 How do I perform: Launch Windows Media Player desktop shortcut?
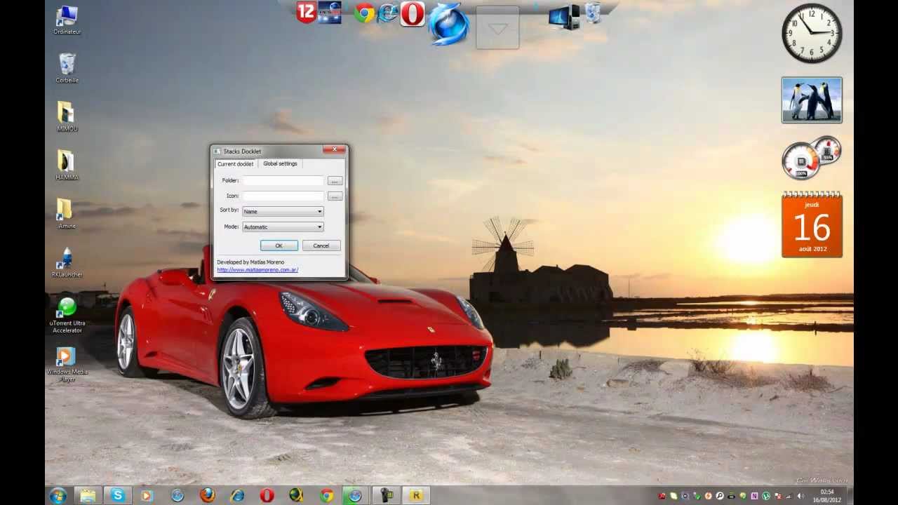[x=67, y=365]
